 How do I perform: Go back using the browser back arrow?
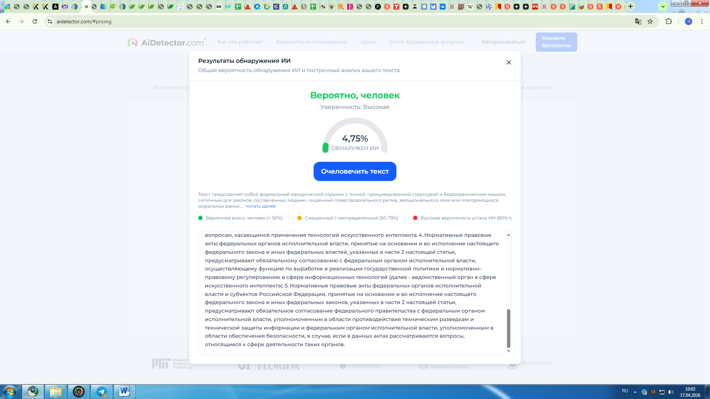8,21
